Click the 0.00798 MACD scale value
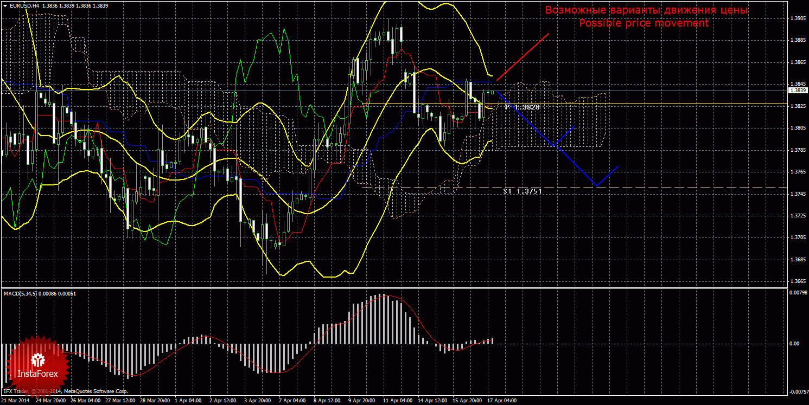The height and width of the screenshot is (405, 809). pyautogui.click(x=798, y=293)
